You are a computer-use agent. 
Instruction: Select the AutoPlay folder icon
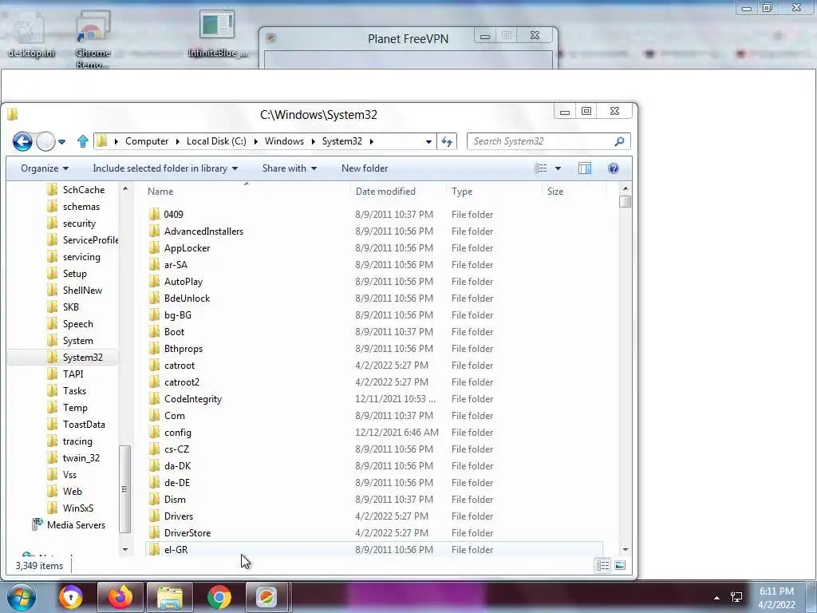(154, 282)
